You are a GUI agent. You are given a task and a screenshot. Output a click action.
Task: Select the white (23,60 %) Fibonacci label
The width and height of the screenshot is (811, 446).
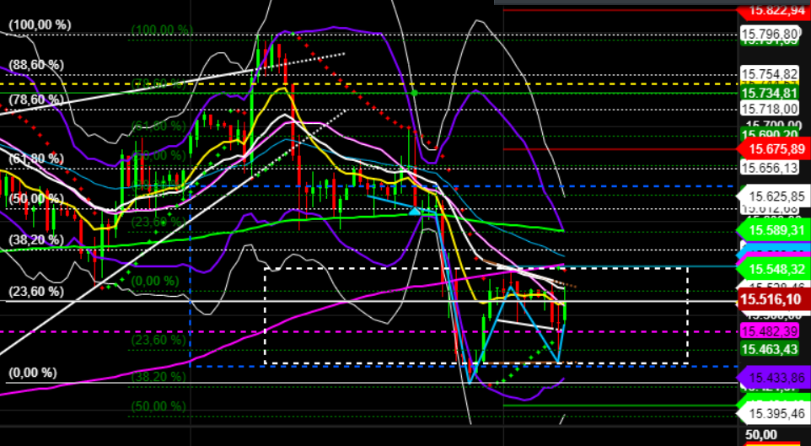pyautogui.click(x=36, y=292)
